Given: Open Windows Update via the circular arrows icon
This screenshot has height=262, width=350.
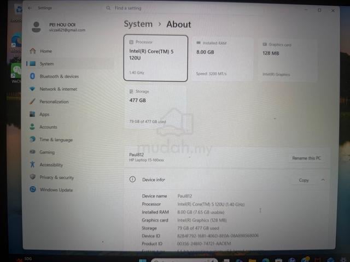Looking at the screenshot, I should (33, 189).
